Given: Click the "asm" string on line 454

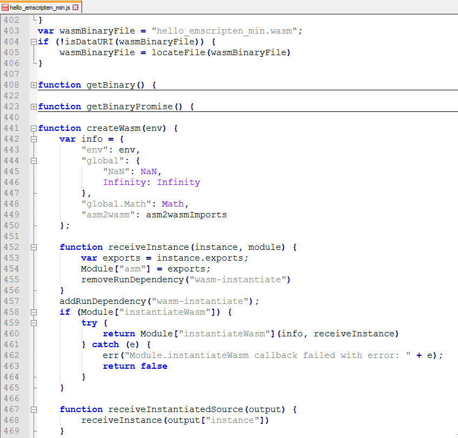Looking at the screenshot, I should [x=132, y=269].
